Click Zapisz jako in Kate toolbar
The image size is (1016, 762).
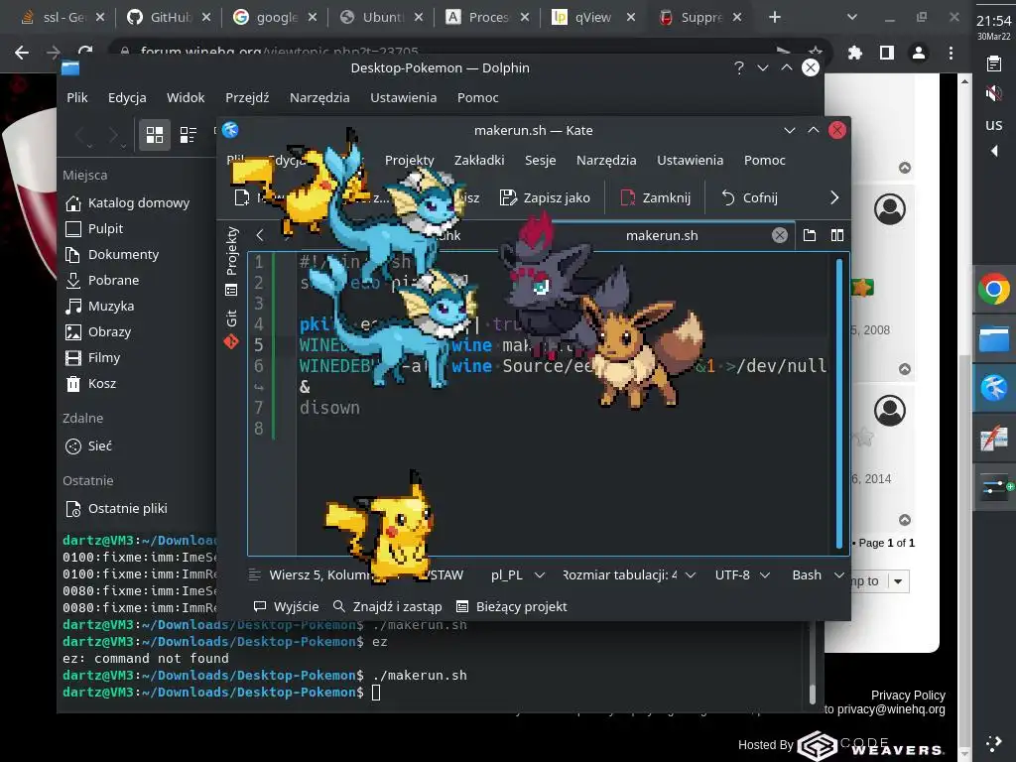[545, 197]
